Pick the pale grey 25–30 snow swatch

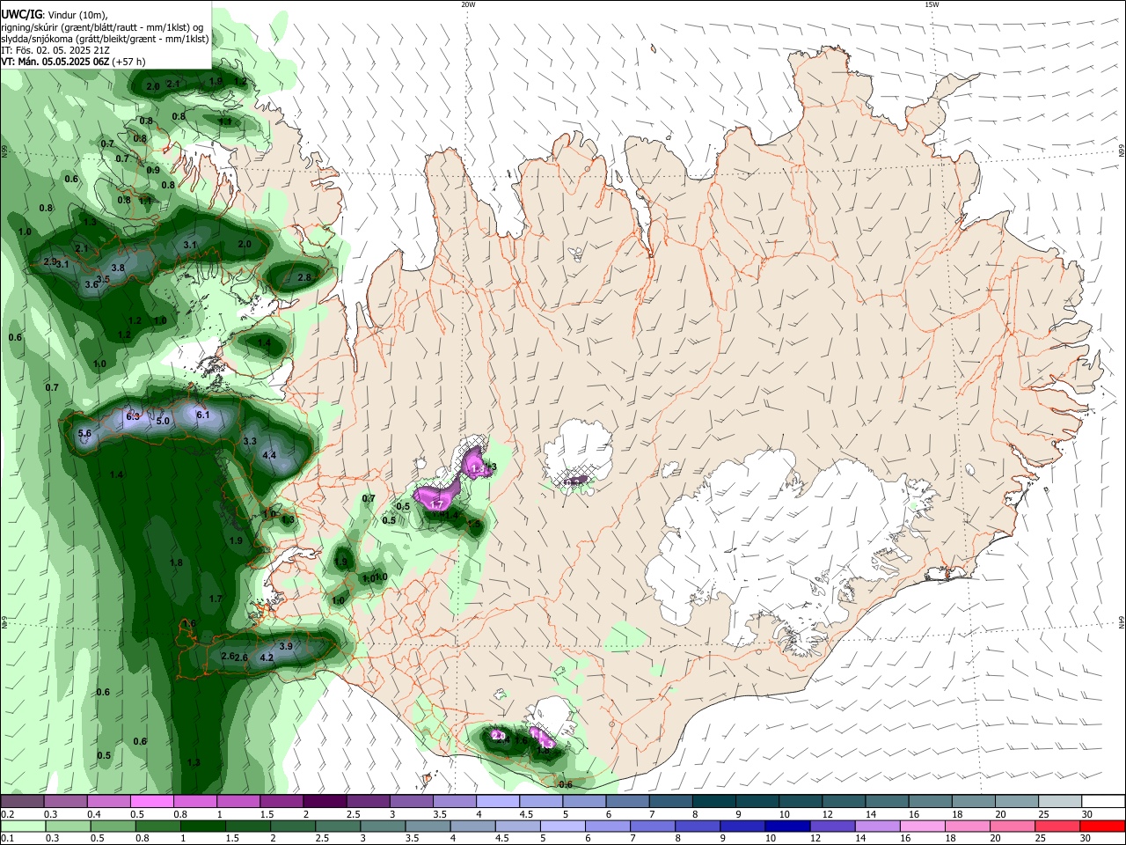(x=1060, y=802)
